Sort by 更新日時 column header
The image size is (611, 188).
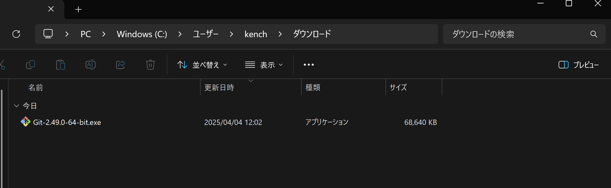click(x=219, y=87)
